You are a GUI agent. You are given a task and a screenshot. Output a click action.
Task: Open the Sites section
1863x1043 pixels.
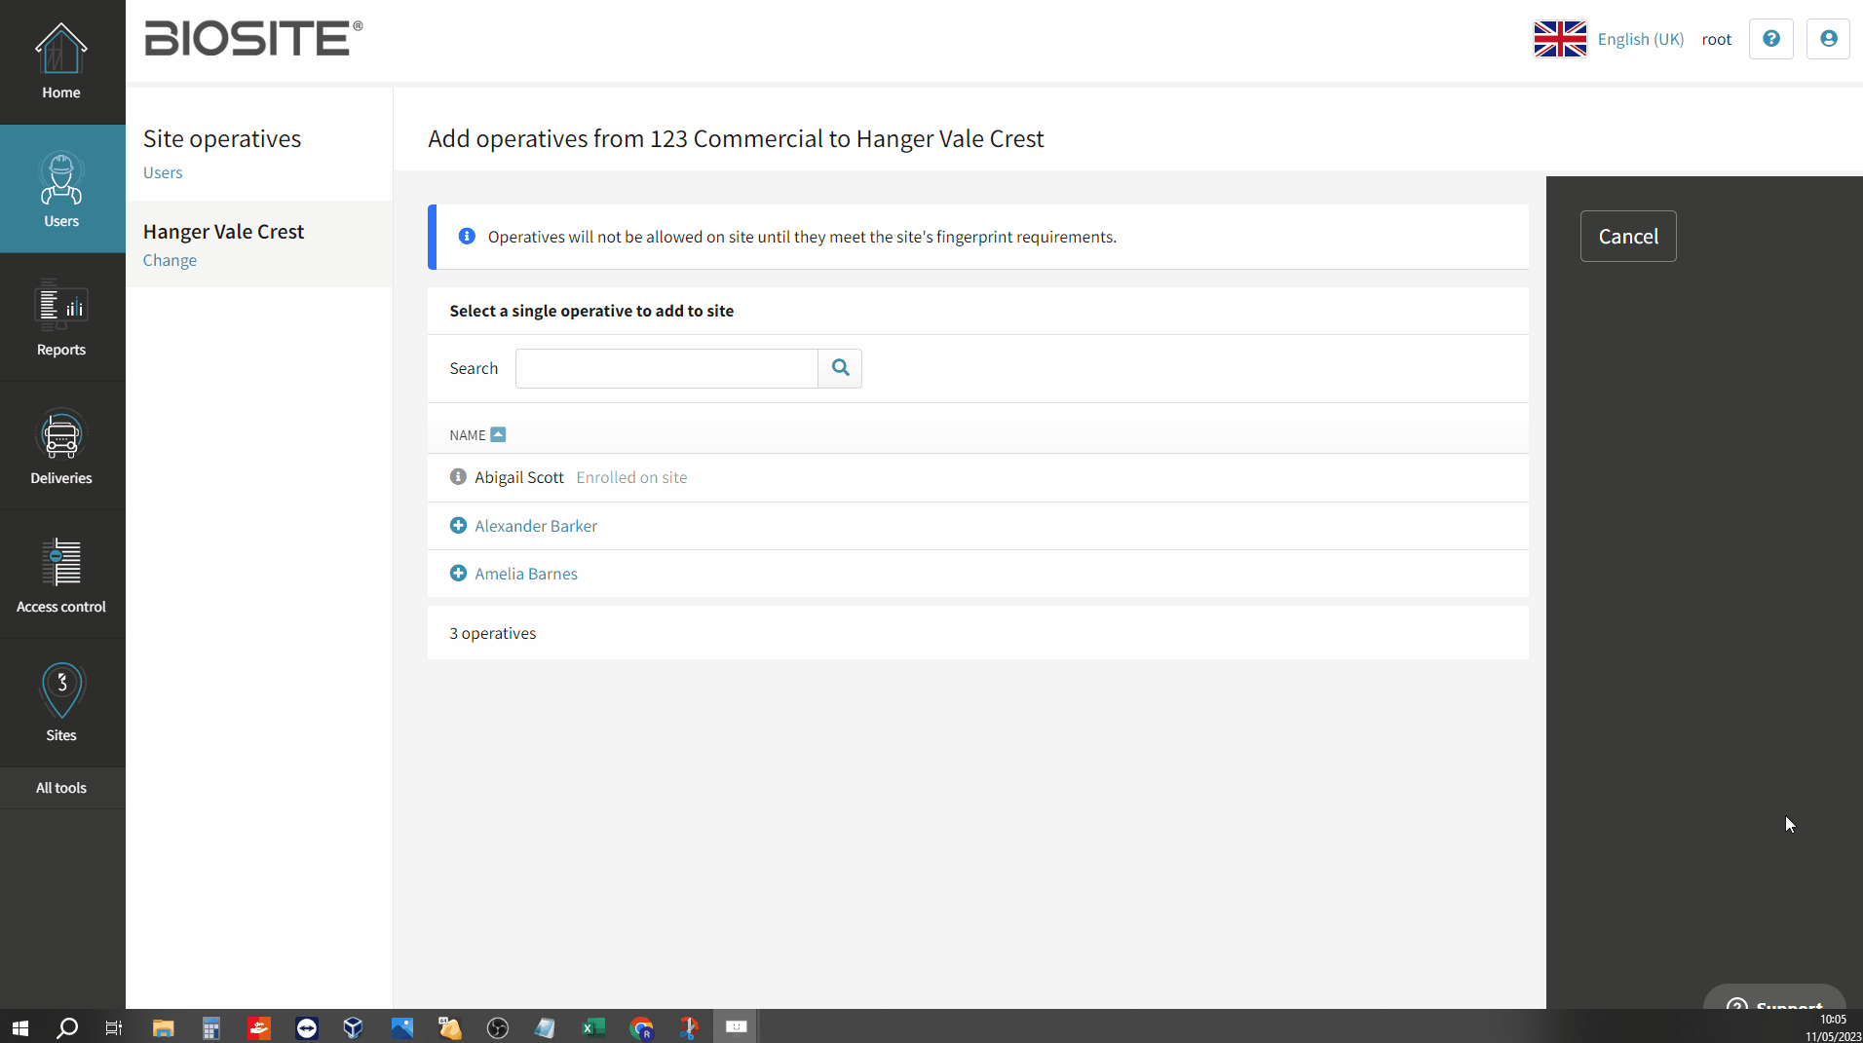click(61, 703)
